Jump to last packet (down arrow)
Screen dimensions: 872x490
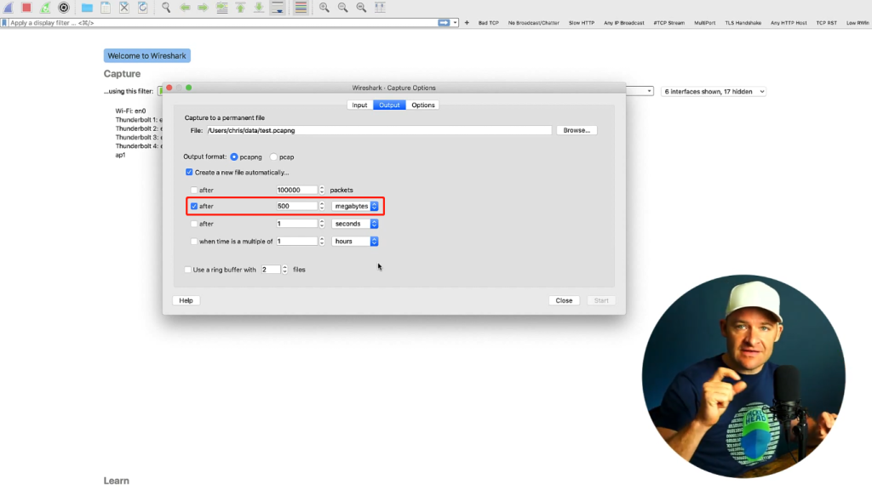tap(259, 7)
